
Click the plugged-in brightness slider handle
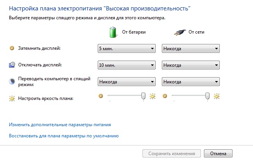pyautogui.click(x=208, y=96)
